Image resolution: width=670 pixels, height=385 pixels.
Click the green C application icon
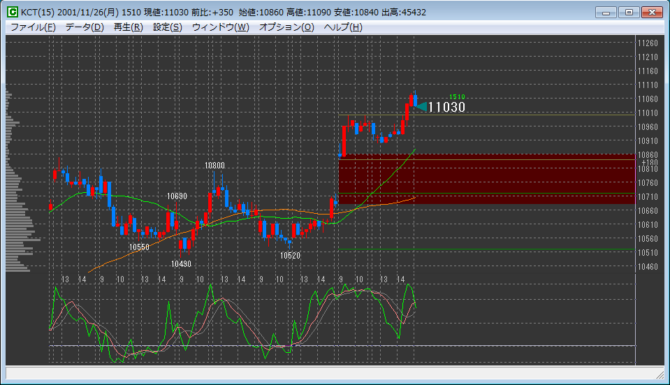[12, 13]
